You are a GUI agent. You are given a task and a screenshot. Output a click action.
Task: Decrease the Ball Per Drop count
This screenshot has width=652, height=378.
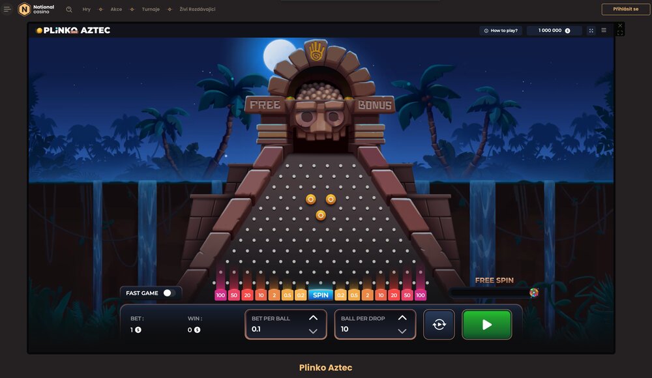tap(402, 331)
